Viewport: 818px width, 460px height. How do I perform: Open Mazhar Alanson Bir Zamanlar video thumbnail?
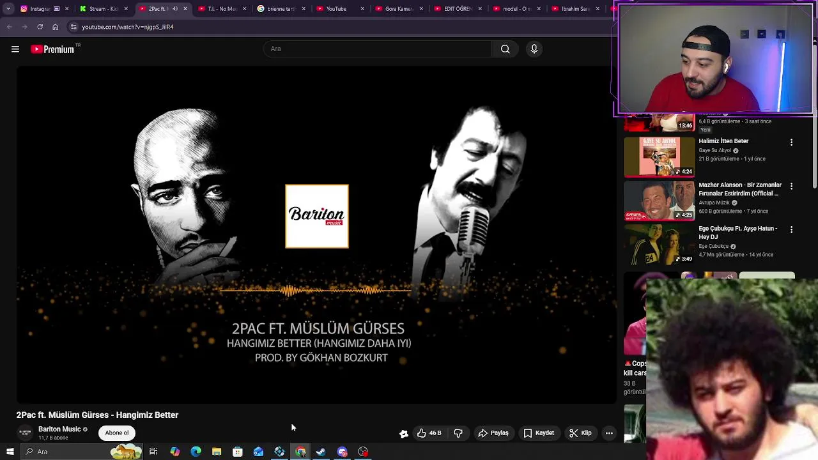point(659,201)
